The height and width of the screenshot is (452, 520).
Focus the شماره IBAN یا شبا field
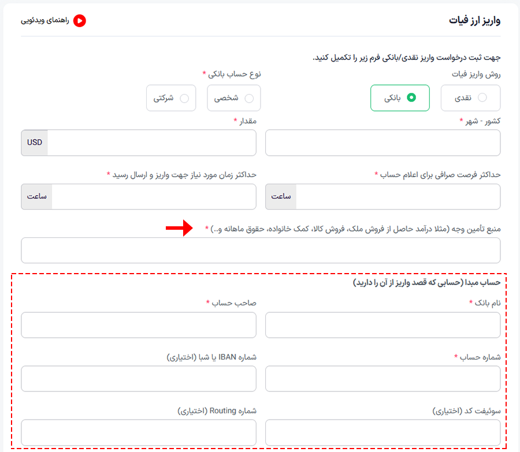click(139, 379)
